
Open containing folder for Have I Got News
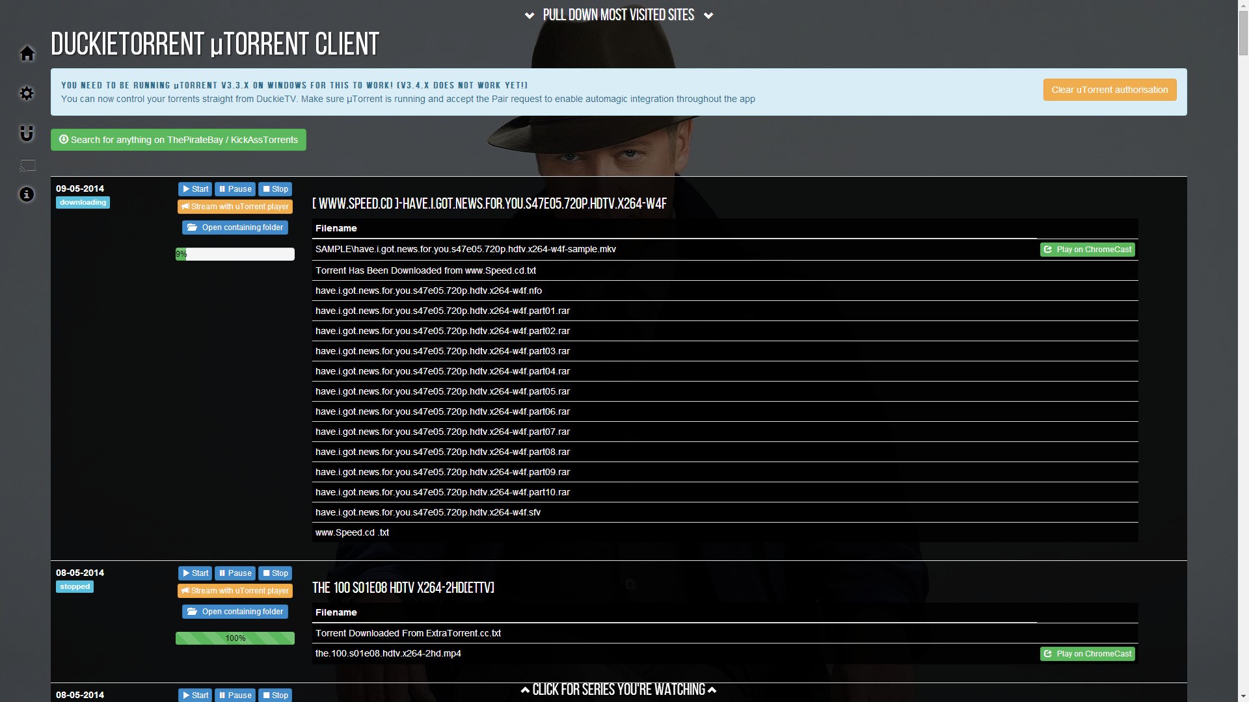[x=235, y=227]
